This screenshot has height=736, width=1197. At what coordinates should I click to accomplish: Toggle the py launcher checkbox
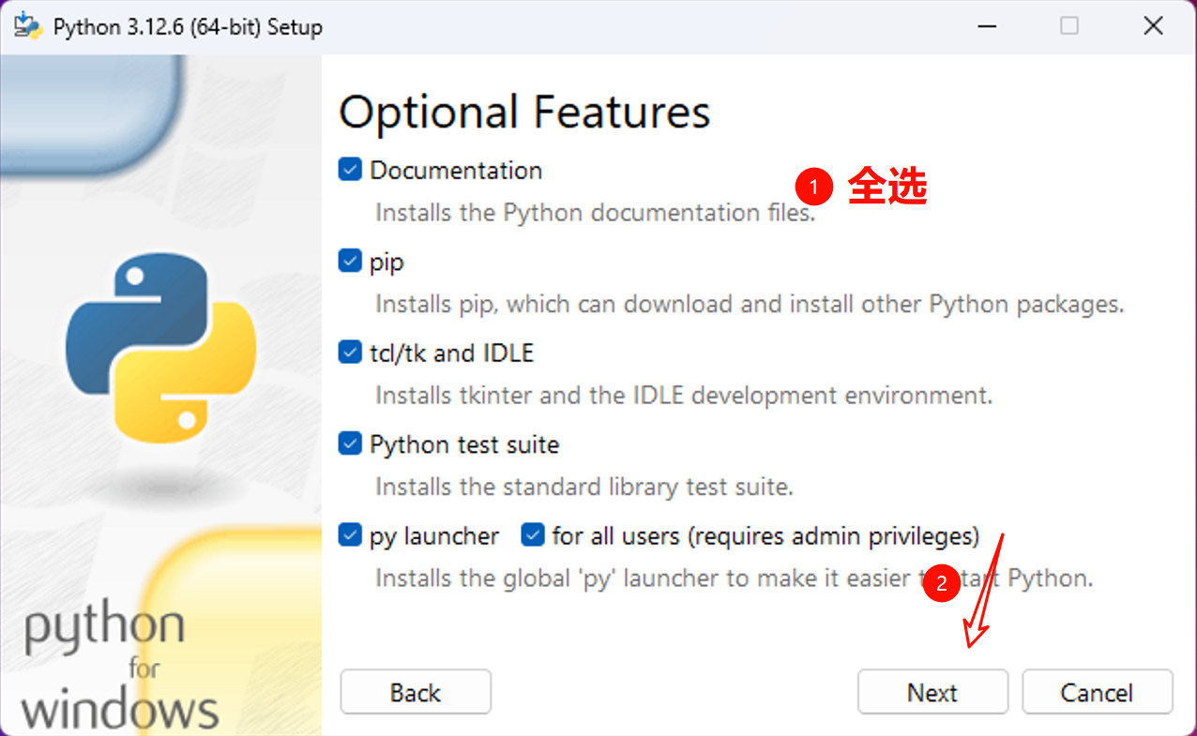350,535
